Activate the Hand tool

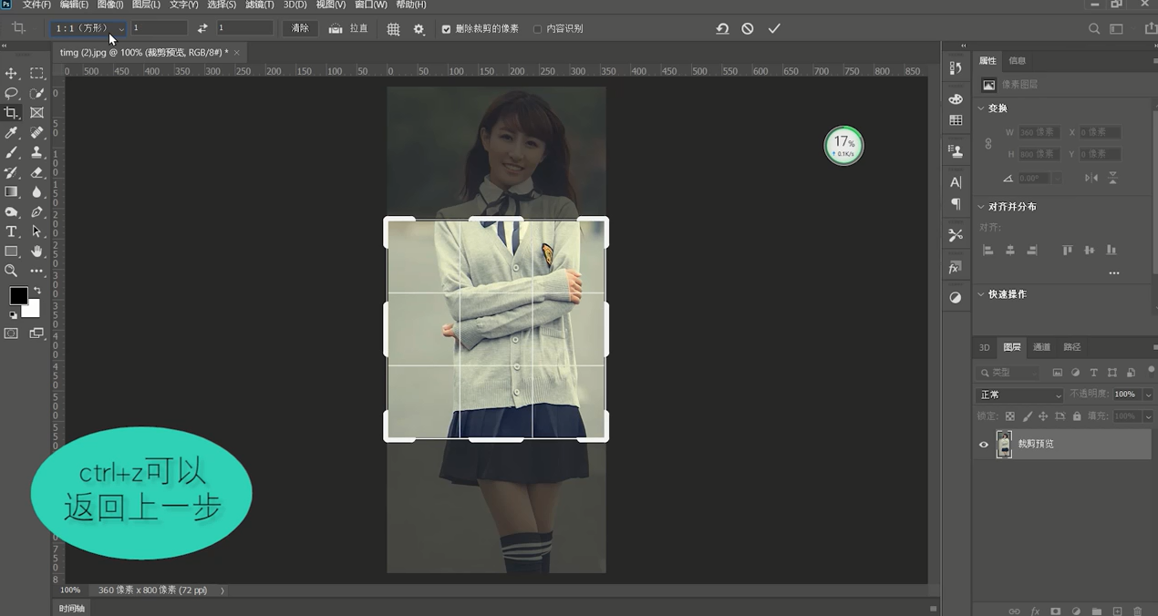click(x=36, y=251)
